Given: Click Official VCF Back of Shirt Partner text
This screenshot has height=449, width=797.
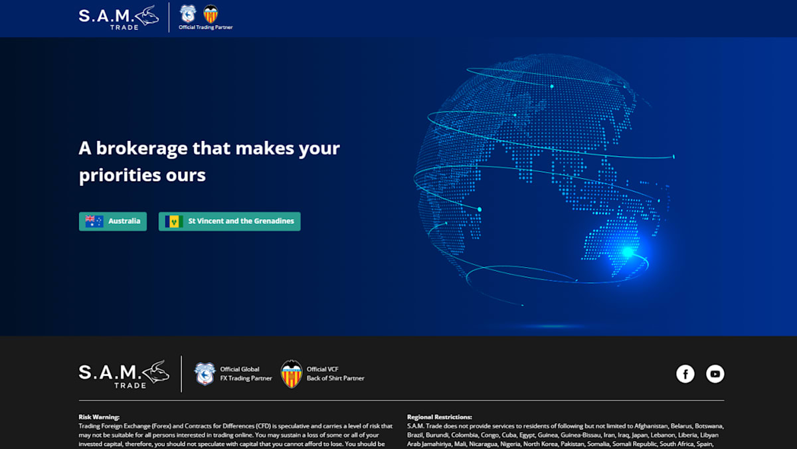Looking at the screenshot, I should coord(335,374).
